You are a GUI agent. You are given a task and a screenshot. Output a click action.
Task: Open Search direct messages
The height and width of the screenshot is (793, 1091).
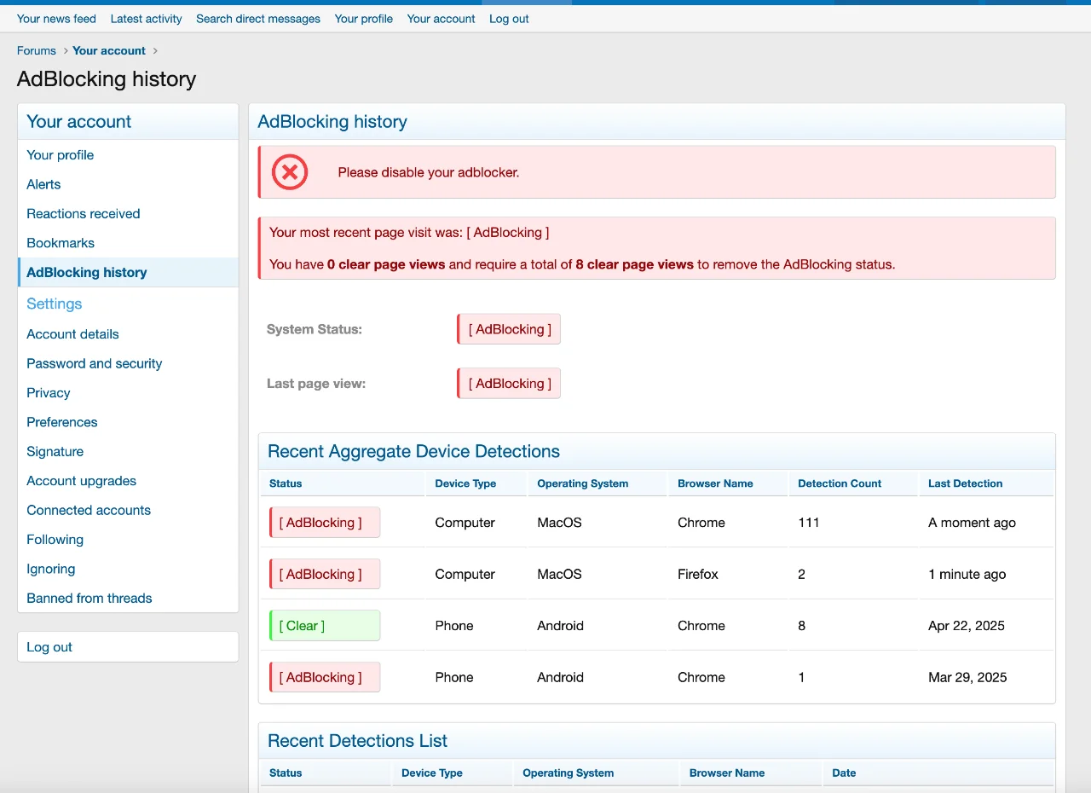[258, 19]
